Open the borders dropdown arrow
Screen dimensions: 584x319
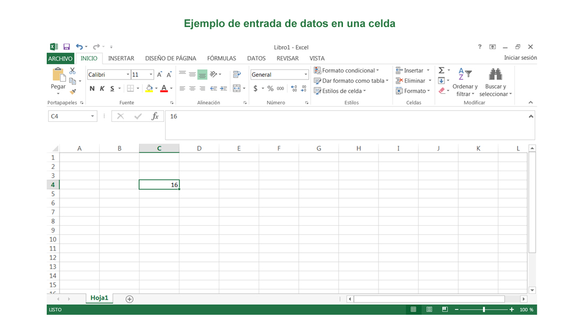pos(138,88)
